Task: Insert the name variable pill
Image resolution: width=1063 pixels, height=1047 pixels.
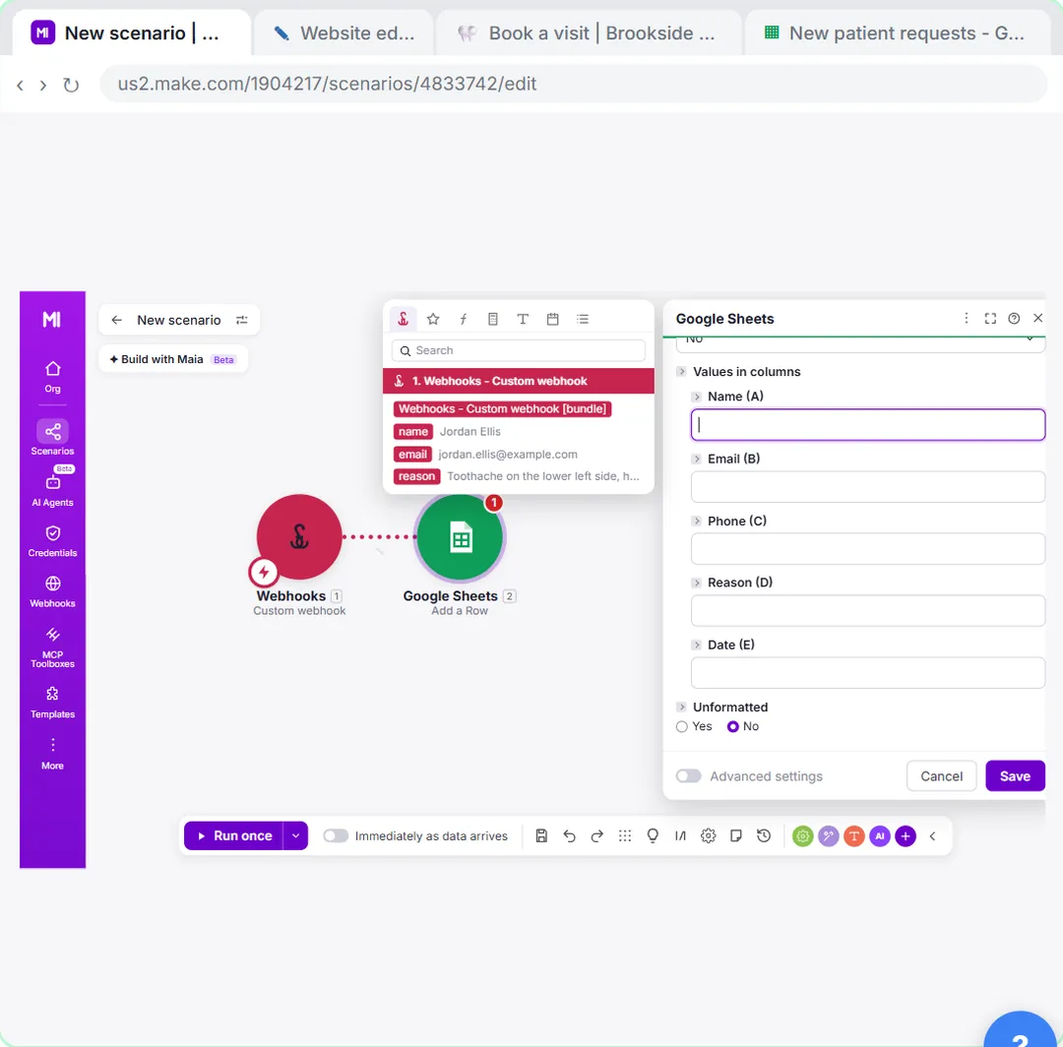Action: [x=412, y=432]
